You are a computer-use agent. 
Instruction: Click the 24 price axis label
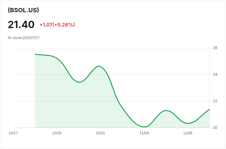[215, 74]
